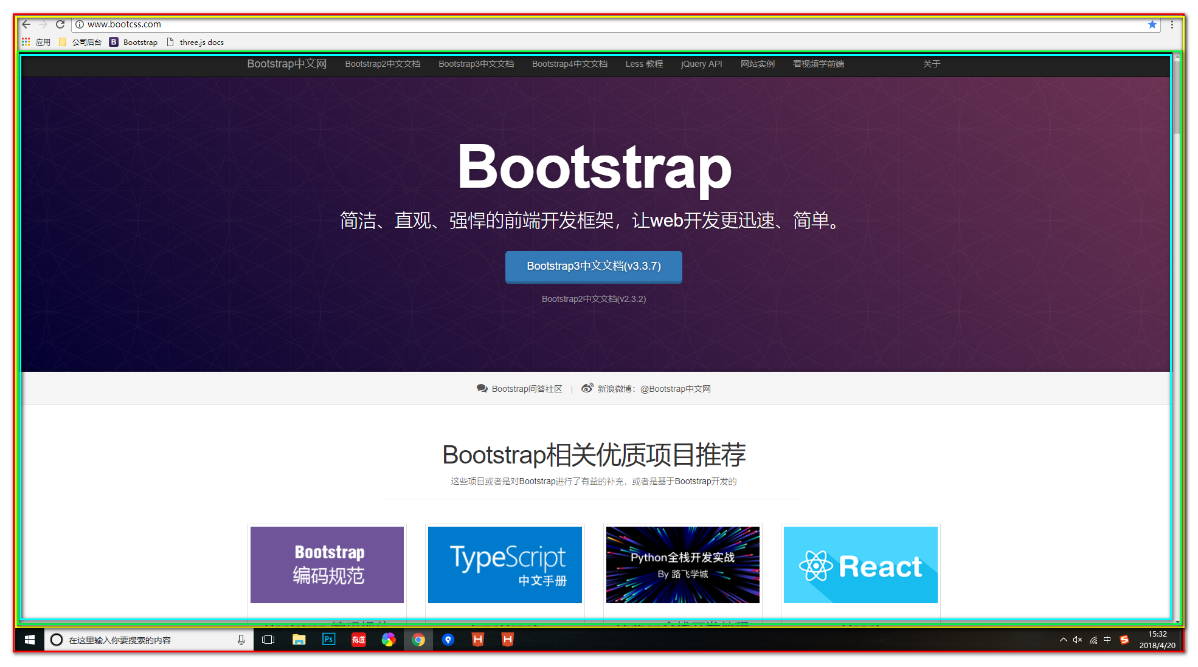
Task: Click the Bootstrap问答社区 link
Action: 527,389
